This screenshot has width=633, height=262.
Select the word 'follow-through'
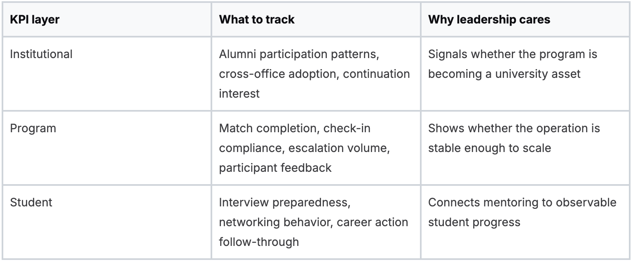coord(259,242)
